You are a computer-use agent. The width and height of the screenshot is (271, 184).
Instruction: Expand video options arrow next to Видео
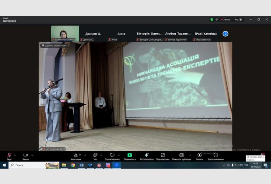[32, 155]
